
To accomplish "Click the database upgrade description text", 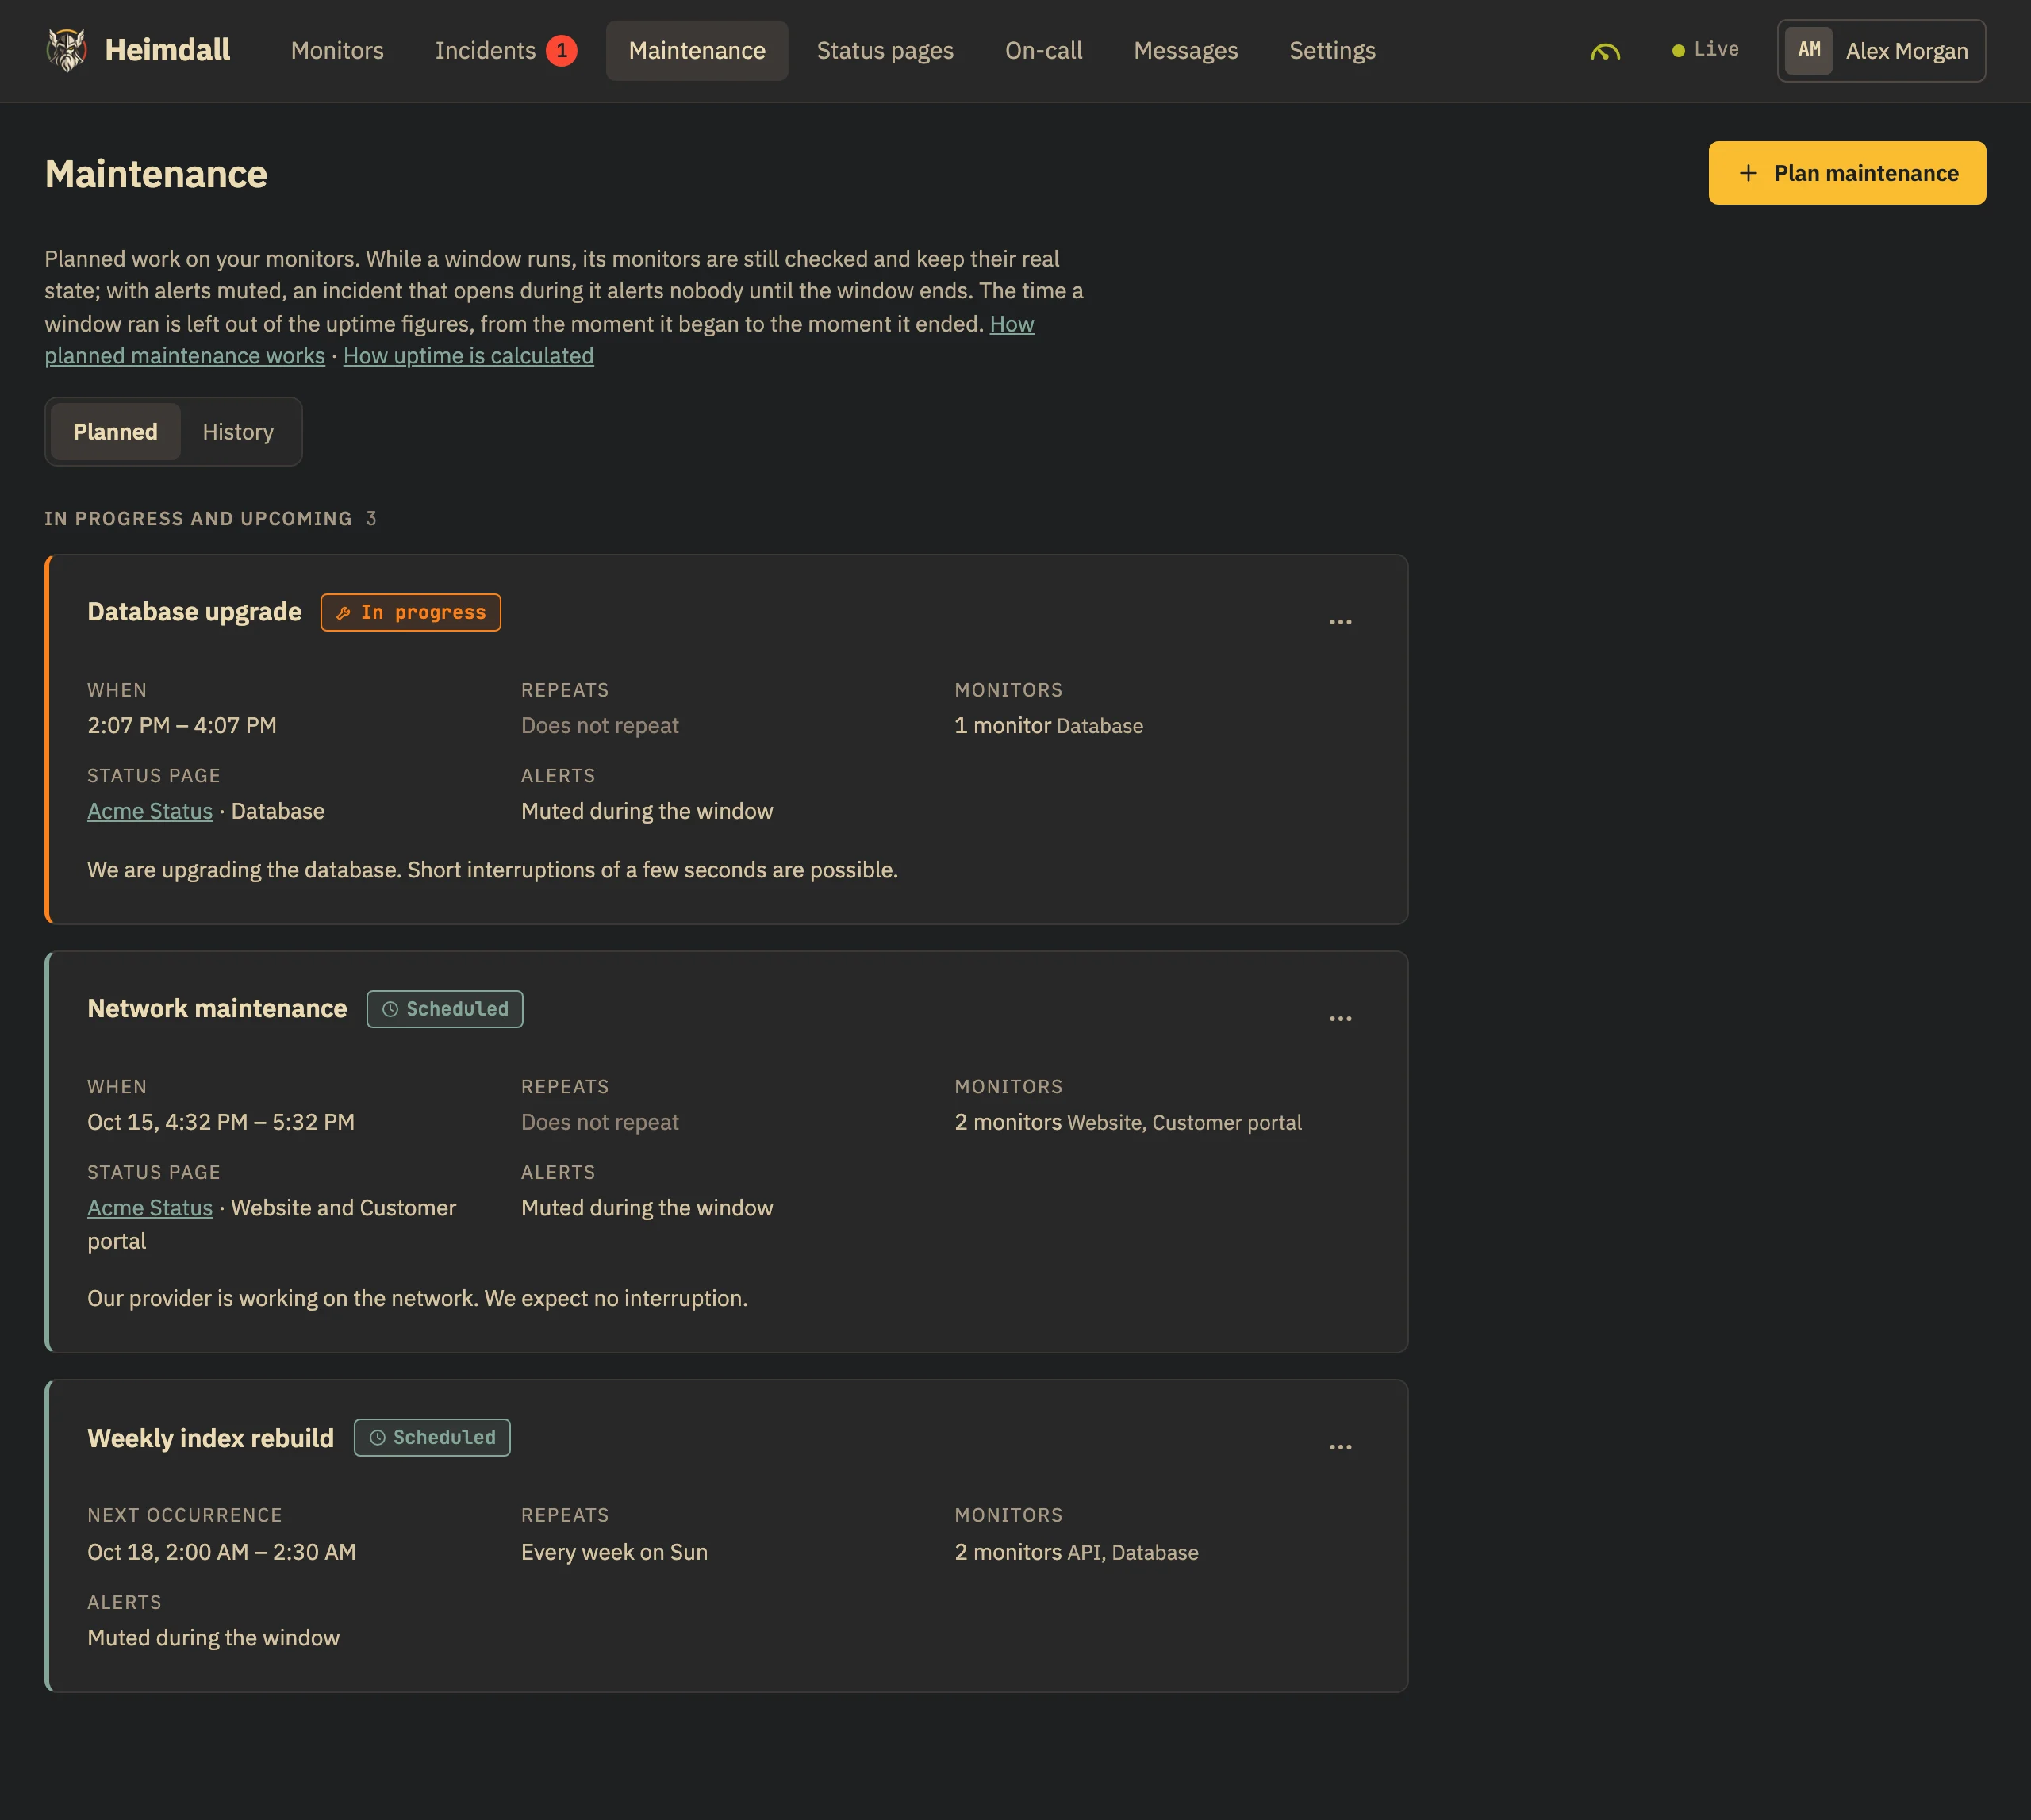I will point(493,870).
